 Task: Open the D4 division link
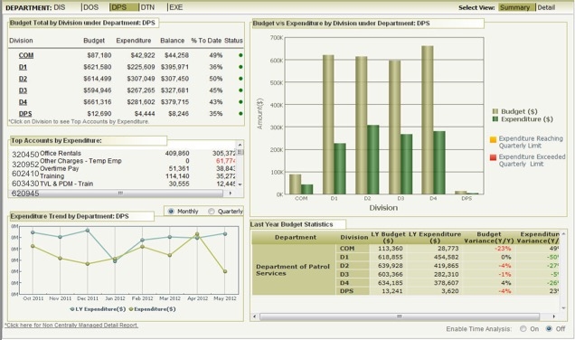(x=23, y=102)
